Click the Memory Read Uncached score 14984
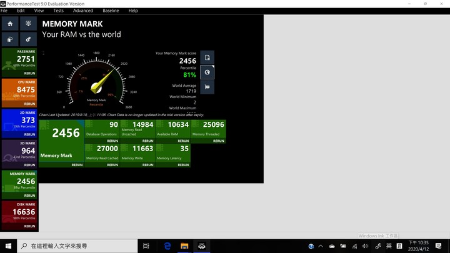Screen dimensions: 450x253 click(143, 124)
